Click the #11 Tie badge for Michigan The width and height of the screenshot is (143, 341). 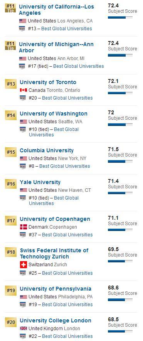click(10, 46)
